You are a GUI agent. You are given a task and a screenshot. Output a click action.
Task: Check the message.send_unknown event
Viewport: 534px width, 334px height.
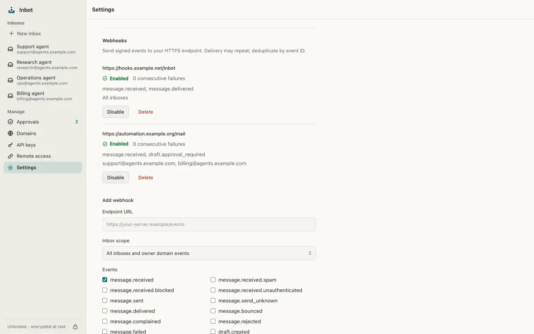click(213, 301)
